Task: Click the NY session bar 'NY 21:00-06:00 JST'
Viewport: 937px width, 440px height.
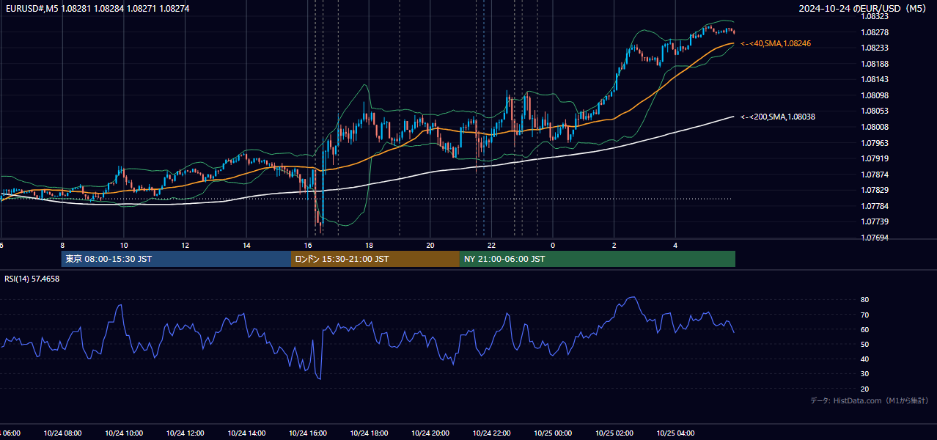Action: click(x=598, y=259)
